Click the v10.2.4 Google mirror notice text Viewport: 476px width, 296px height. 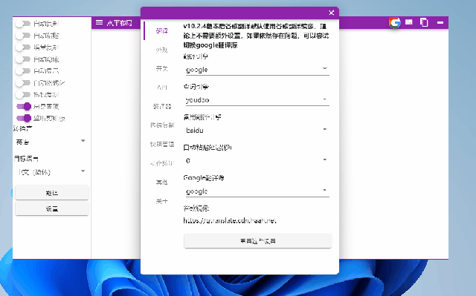256,36
